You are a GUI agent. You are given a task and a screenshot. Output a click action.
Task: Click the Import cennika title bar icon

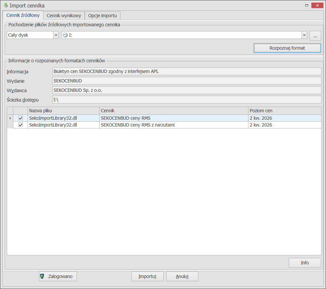tap(6, 5)
